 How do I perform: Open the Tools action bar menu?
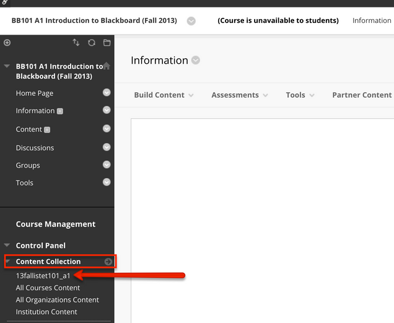click(300, 95)
